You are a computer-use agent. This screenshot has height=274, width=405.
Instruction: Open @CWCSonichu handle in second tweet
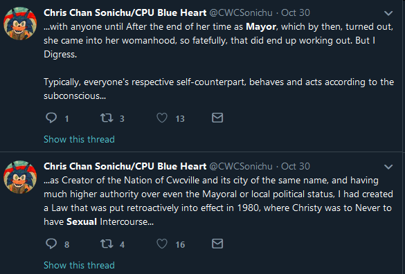tap(241, 166)
